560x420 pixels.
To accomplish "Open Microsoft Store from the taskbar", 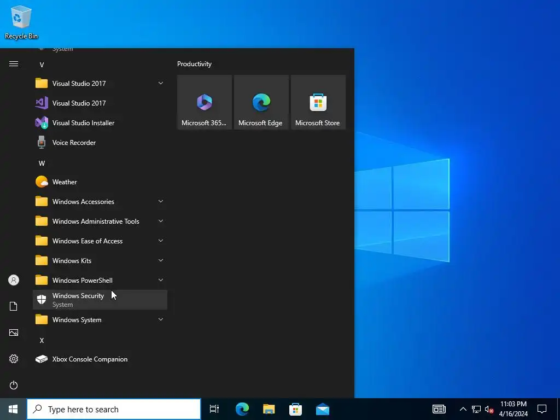I will coord(295,409).
